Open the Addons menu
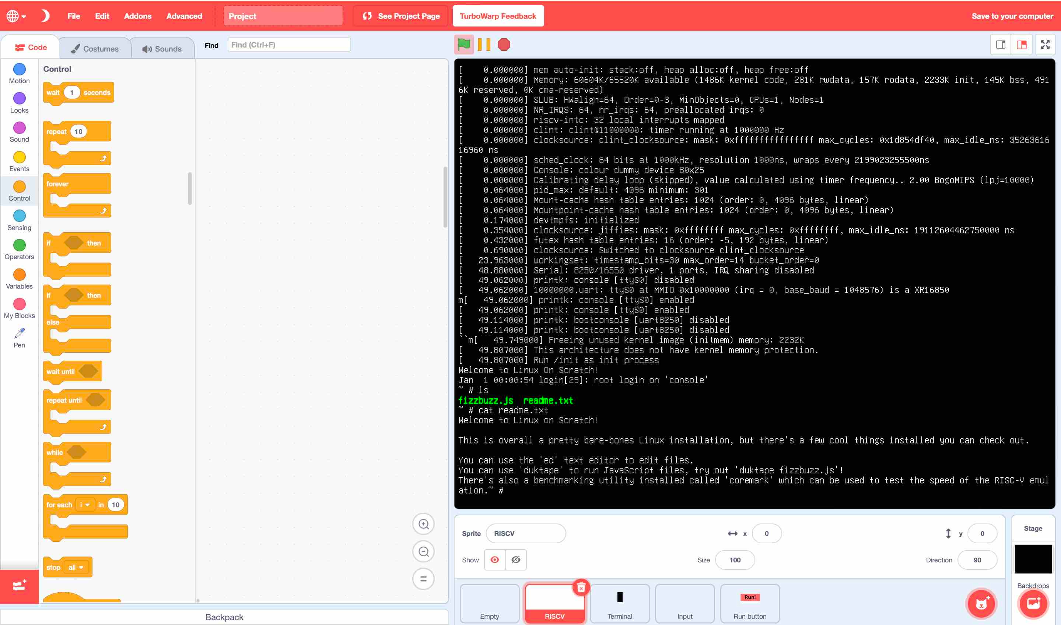The height and width of the screenshot is (625, 1061). point(137,16)
